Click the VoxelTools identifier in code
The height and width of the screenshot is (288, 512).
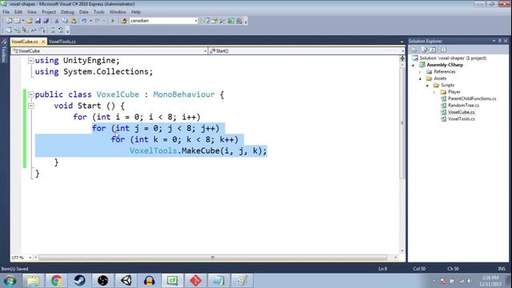(153, 151)
